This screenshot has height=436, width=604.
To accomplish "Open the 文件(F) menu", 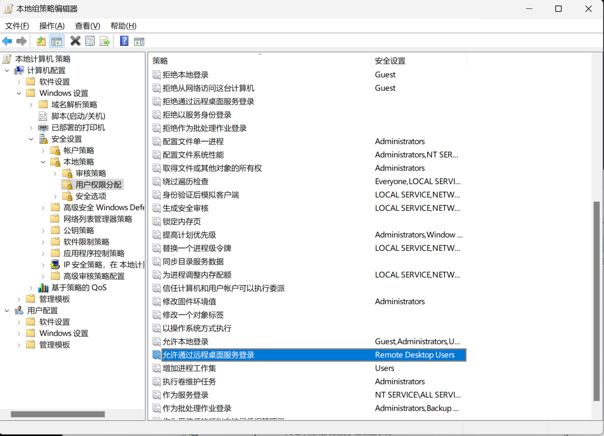I will pyautogui.click(x=17, y=26).
